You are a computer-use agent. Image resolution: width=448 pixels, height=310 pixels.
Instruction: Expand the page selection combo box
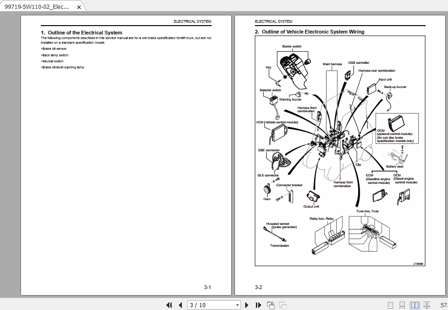point(237,304)
